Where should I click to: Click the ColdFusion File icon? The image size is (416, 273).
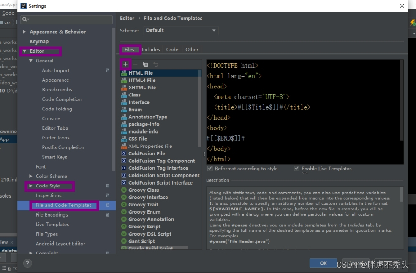124,153
